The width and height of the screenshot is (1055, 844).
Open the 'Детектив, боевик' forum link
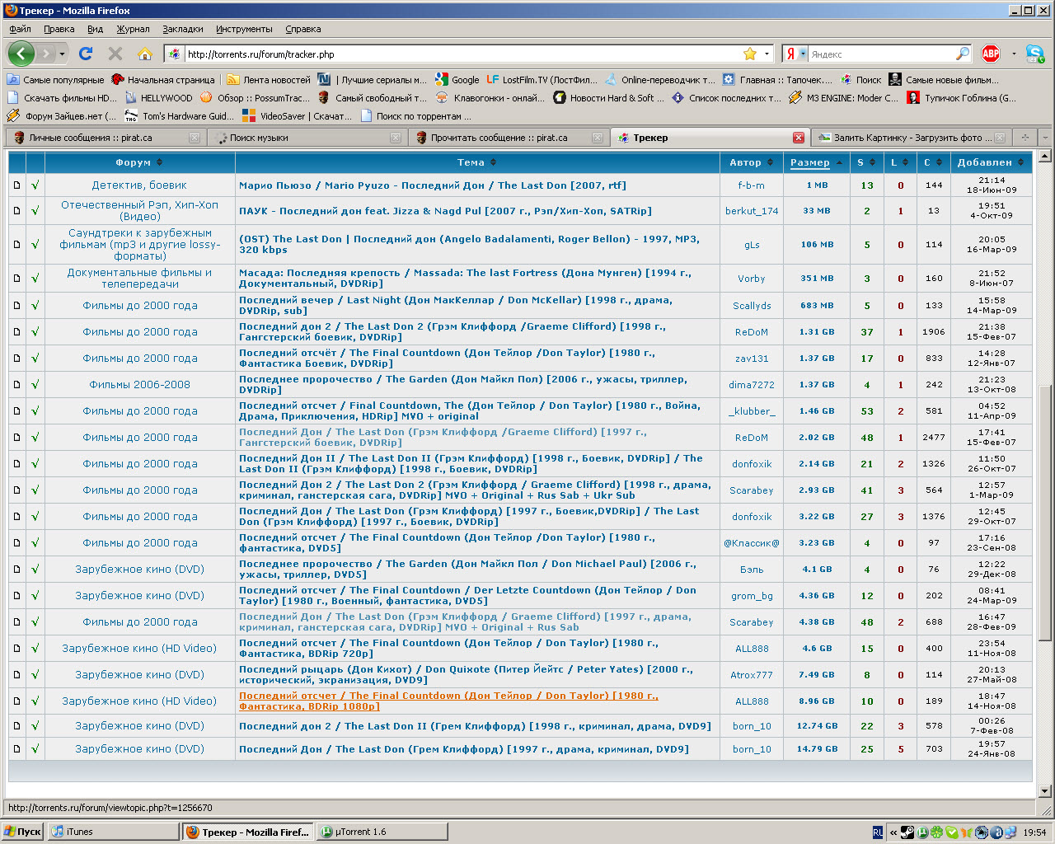[139, 185]
